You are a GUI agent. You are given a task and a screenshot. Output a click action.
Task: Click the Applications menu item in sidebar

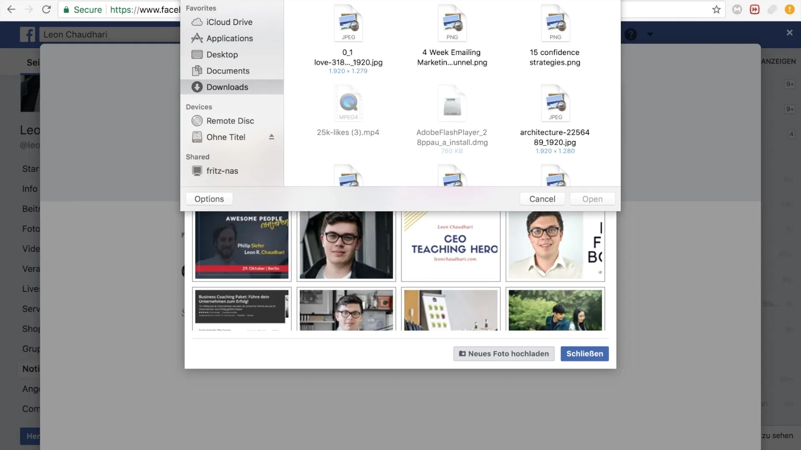(x=230, y=38)
